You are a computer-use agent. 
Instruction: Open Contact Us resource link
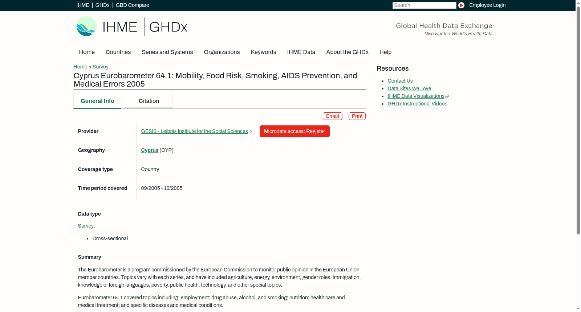[x=400, y=81]
